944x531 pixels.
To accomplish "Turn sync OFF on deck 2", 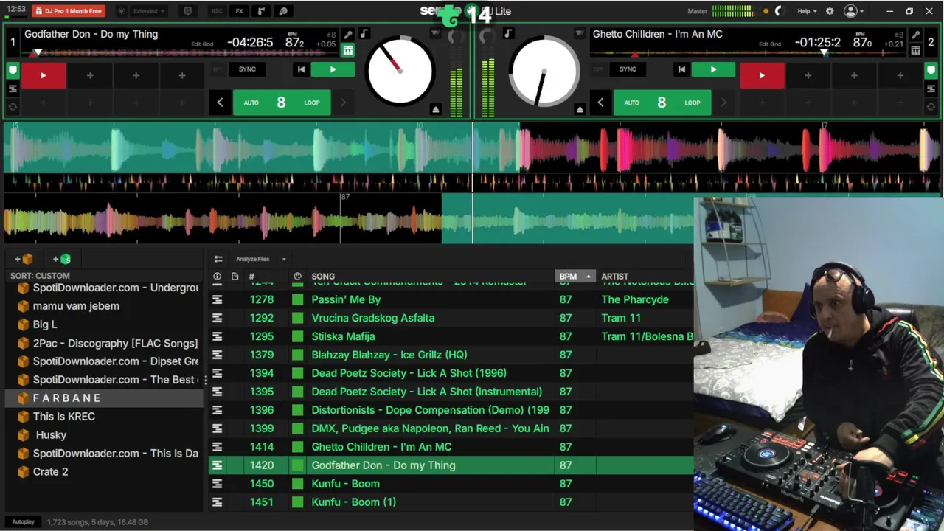I will (598, 69).
